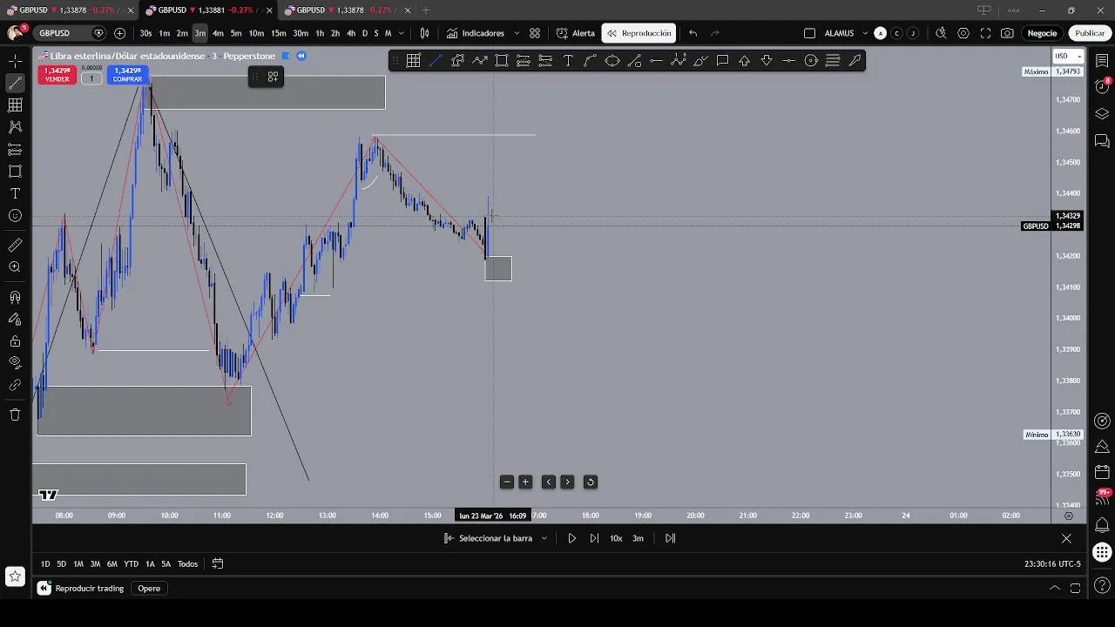Change replay speed 10x
Image resolution: width=1115 pixels, height=627 pixels.
(x=616, y=538)
